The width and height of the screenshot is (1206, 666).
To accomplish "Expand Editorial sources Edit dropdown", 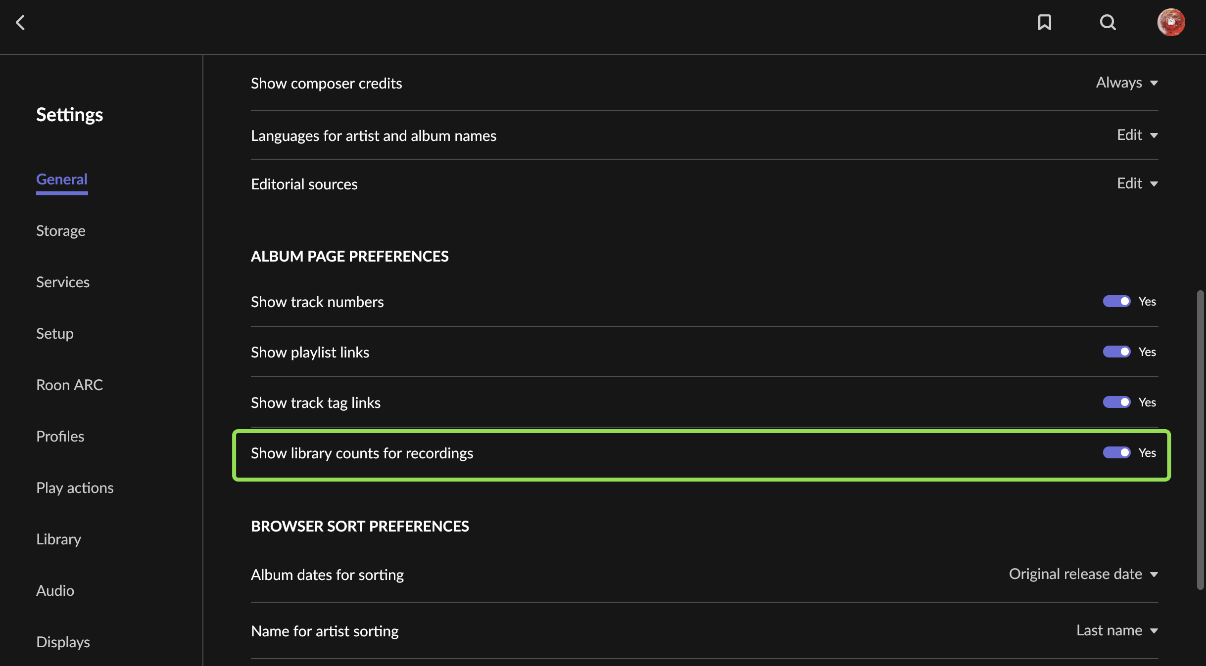I will click(x=1137, y=183).
